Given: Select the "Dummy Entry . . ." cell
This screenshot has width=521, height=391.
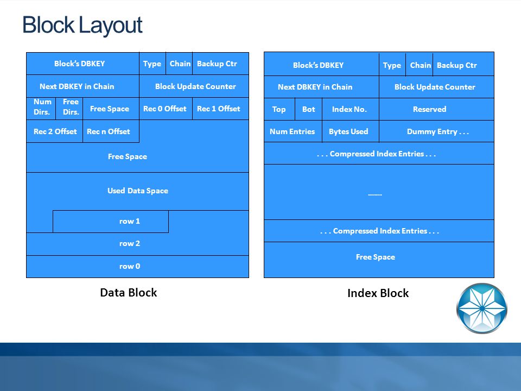Looking at the screenshot, I should pyautogui.click(x=436, y=131).
